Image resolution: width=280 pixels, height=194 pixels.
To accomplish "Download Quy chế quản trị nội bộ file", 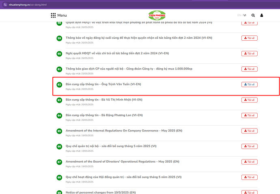I will click(250, 146).
